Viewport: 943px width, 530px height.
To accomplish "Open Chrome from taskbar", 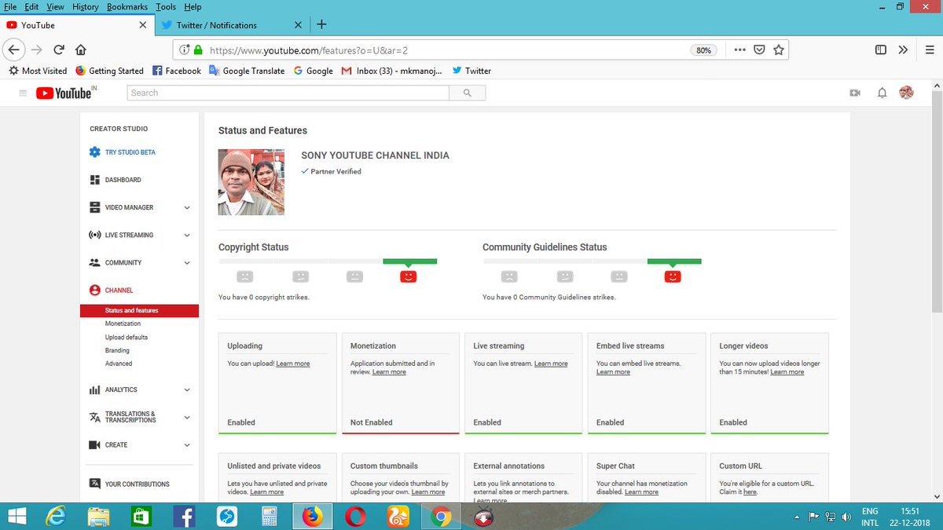I will coord(440,517).
